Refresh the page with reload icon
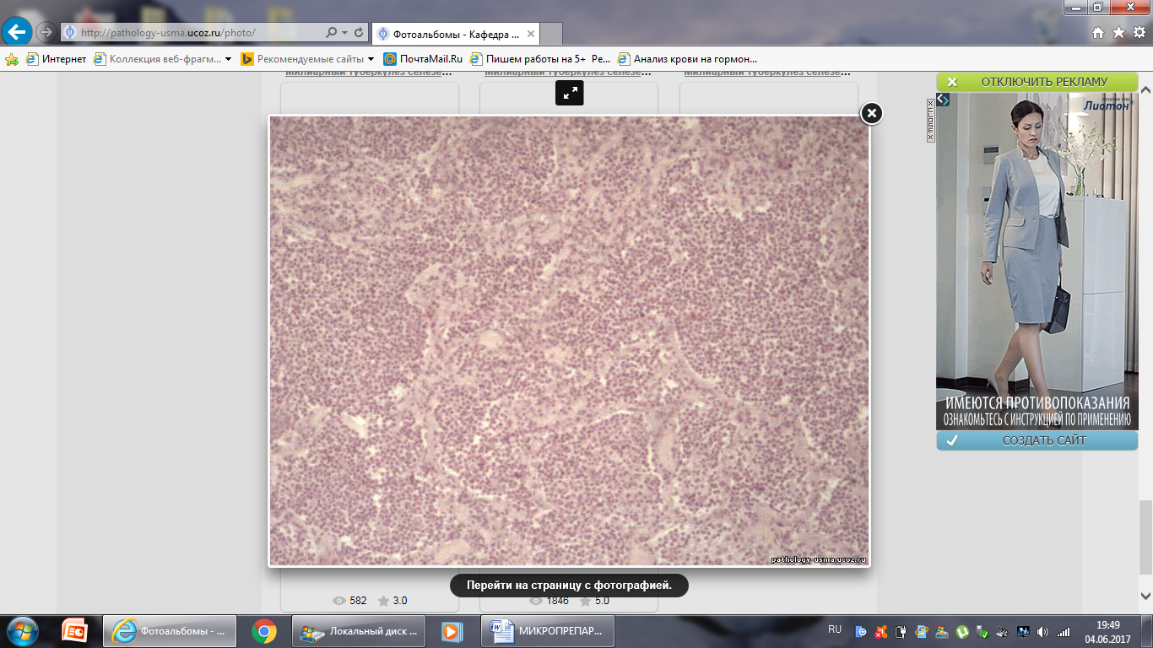The height and width of the screenshot is (648, 1153). point(359,33)
